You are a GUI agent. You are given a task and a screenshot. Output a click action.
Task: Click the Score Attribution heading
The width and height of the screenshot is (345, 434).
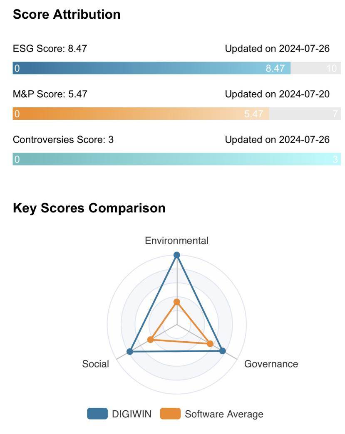(x=67, y=15)
